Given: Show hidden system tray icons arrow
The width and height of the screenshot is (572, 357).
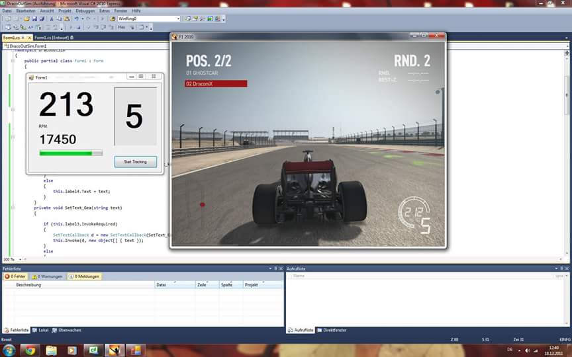Looking at the screenshot, I should tap(519, 350).
